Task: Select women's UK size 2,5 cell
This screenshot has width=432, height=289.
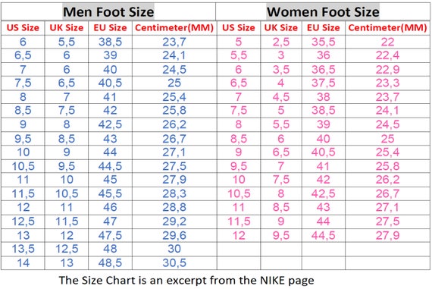Action: click(x=281, y=42)
